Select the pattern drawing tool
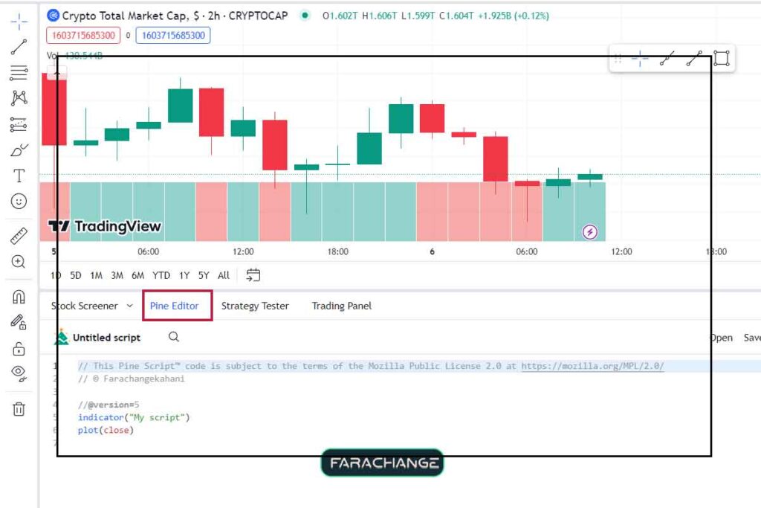Screen dimensions: 761x508 point(19,98)
